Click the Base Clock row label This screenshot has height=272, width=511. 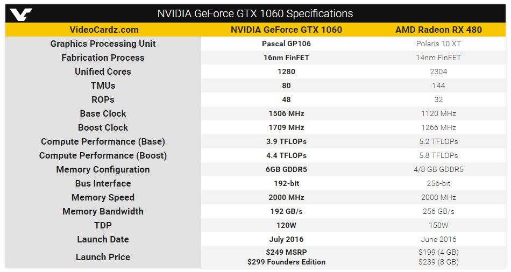(103, 113)
